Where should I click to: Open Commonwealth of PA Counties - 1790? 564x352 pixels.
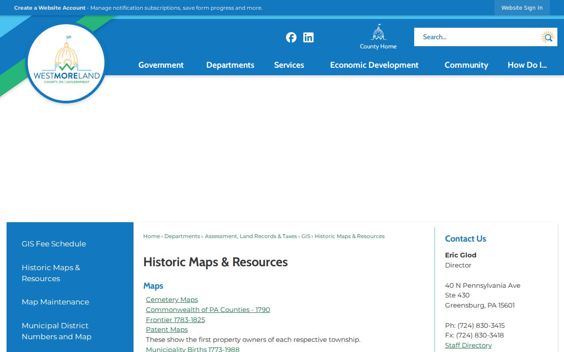[x=208, y=310]
